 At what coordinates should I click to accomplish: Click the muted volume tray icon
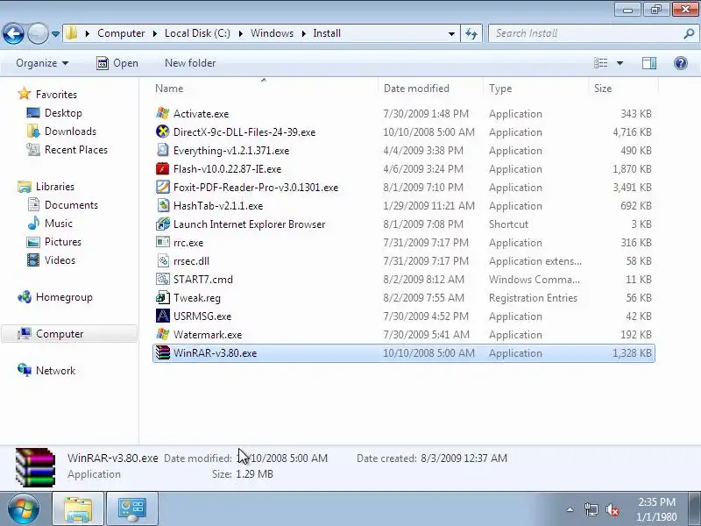pos(612,509)
